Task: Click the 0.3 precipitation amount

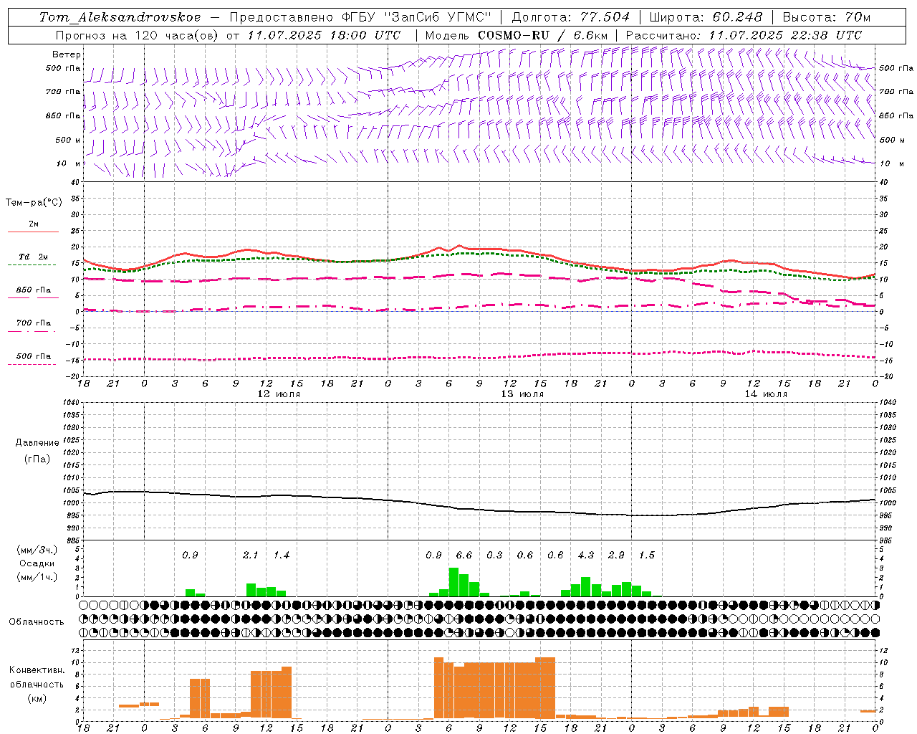Action: [494, 556]
